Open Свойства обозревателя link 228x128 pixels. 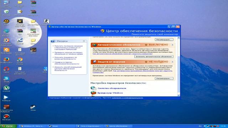pos(112,88)
